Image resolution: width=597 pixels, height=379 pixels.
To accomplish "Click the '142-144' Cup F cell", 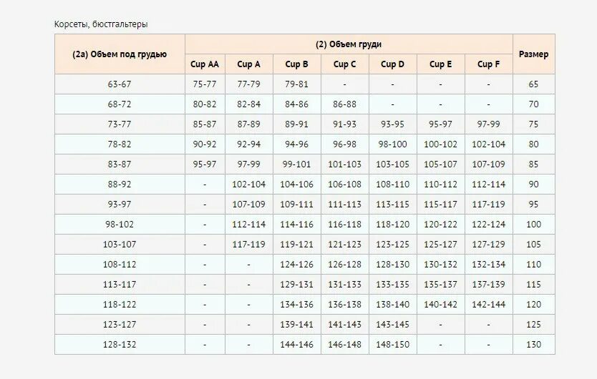I will point(488,305).
